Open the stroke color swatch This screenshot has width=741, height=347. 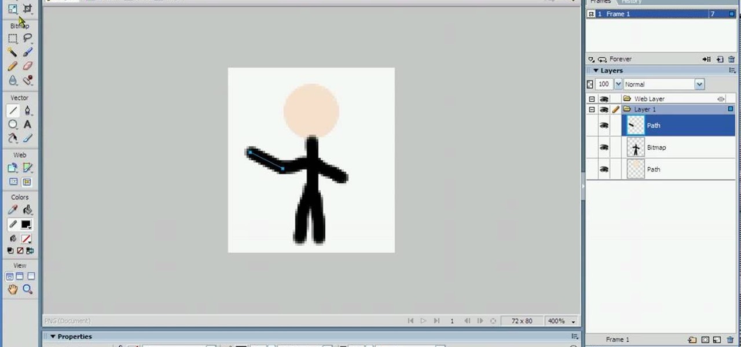(x=26, y=224)
